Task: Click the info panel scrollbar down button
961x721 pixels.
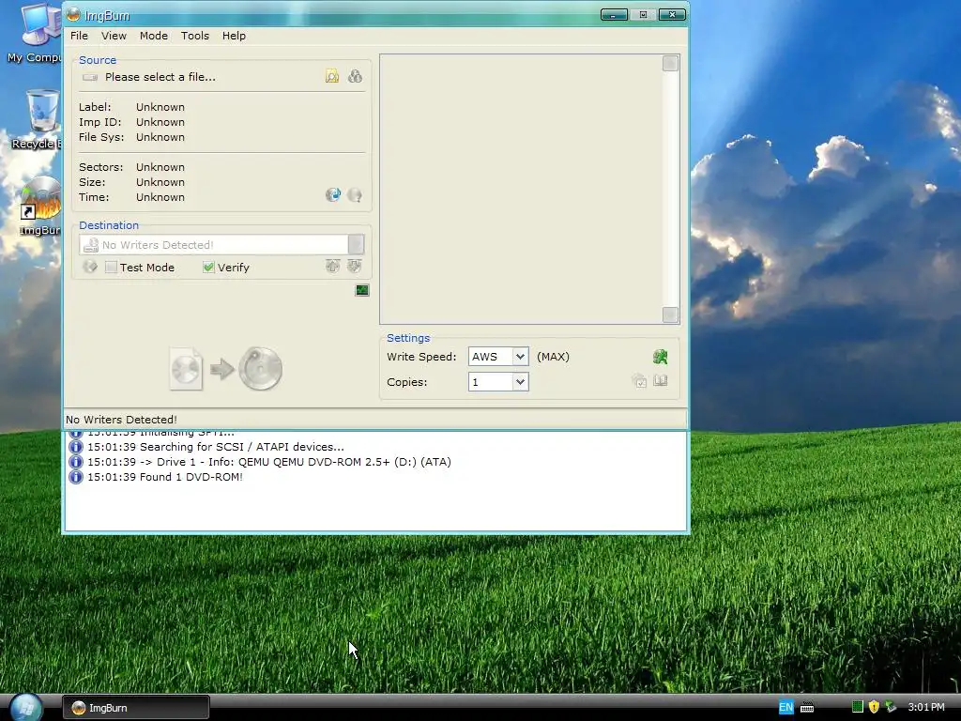Action: click(x=670, y=314)
